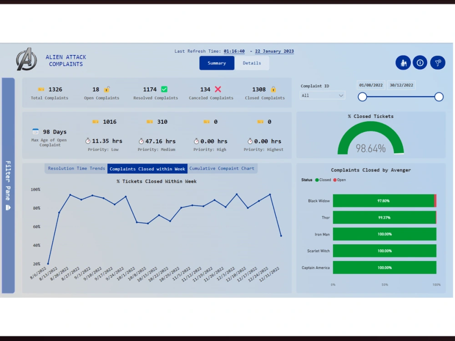Open the team info icon in the top-right
The image size is (455, 341).
[x=403, y=63]
